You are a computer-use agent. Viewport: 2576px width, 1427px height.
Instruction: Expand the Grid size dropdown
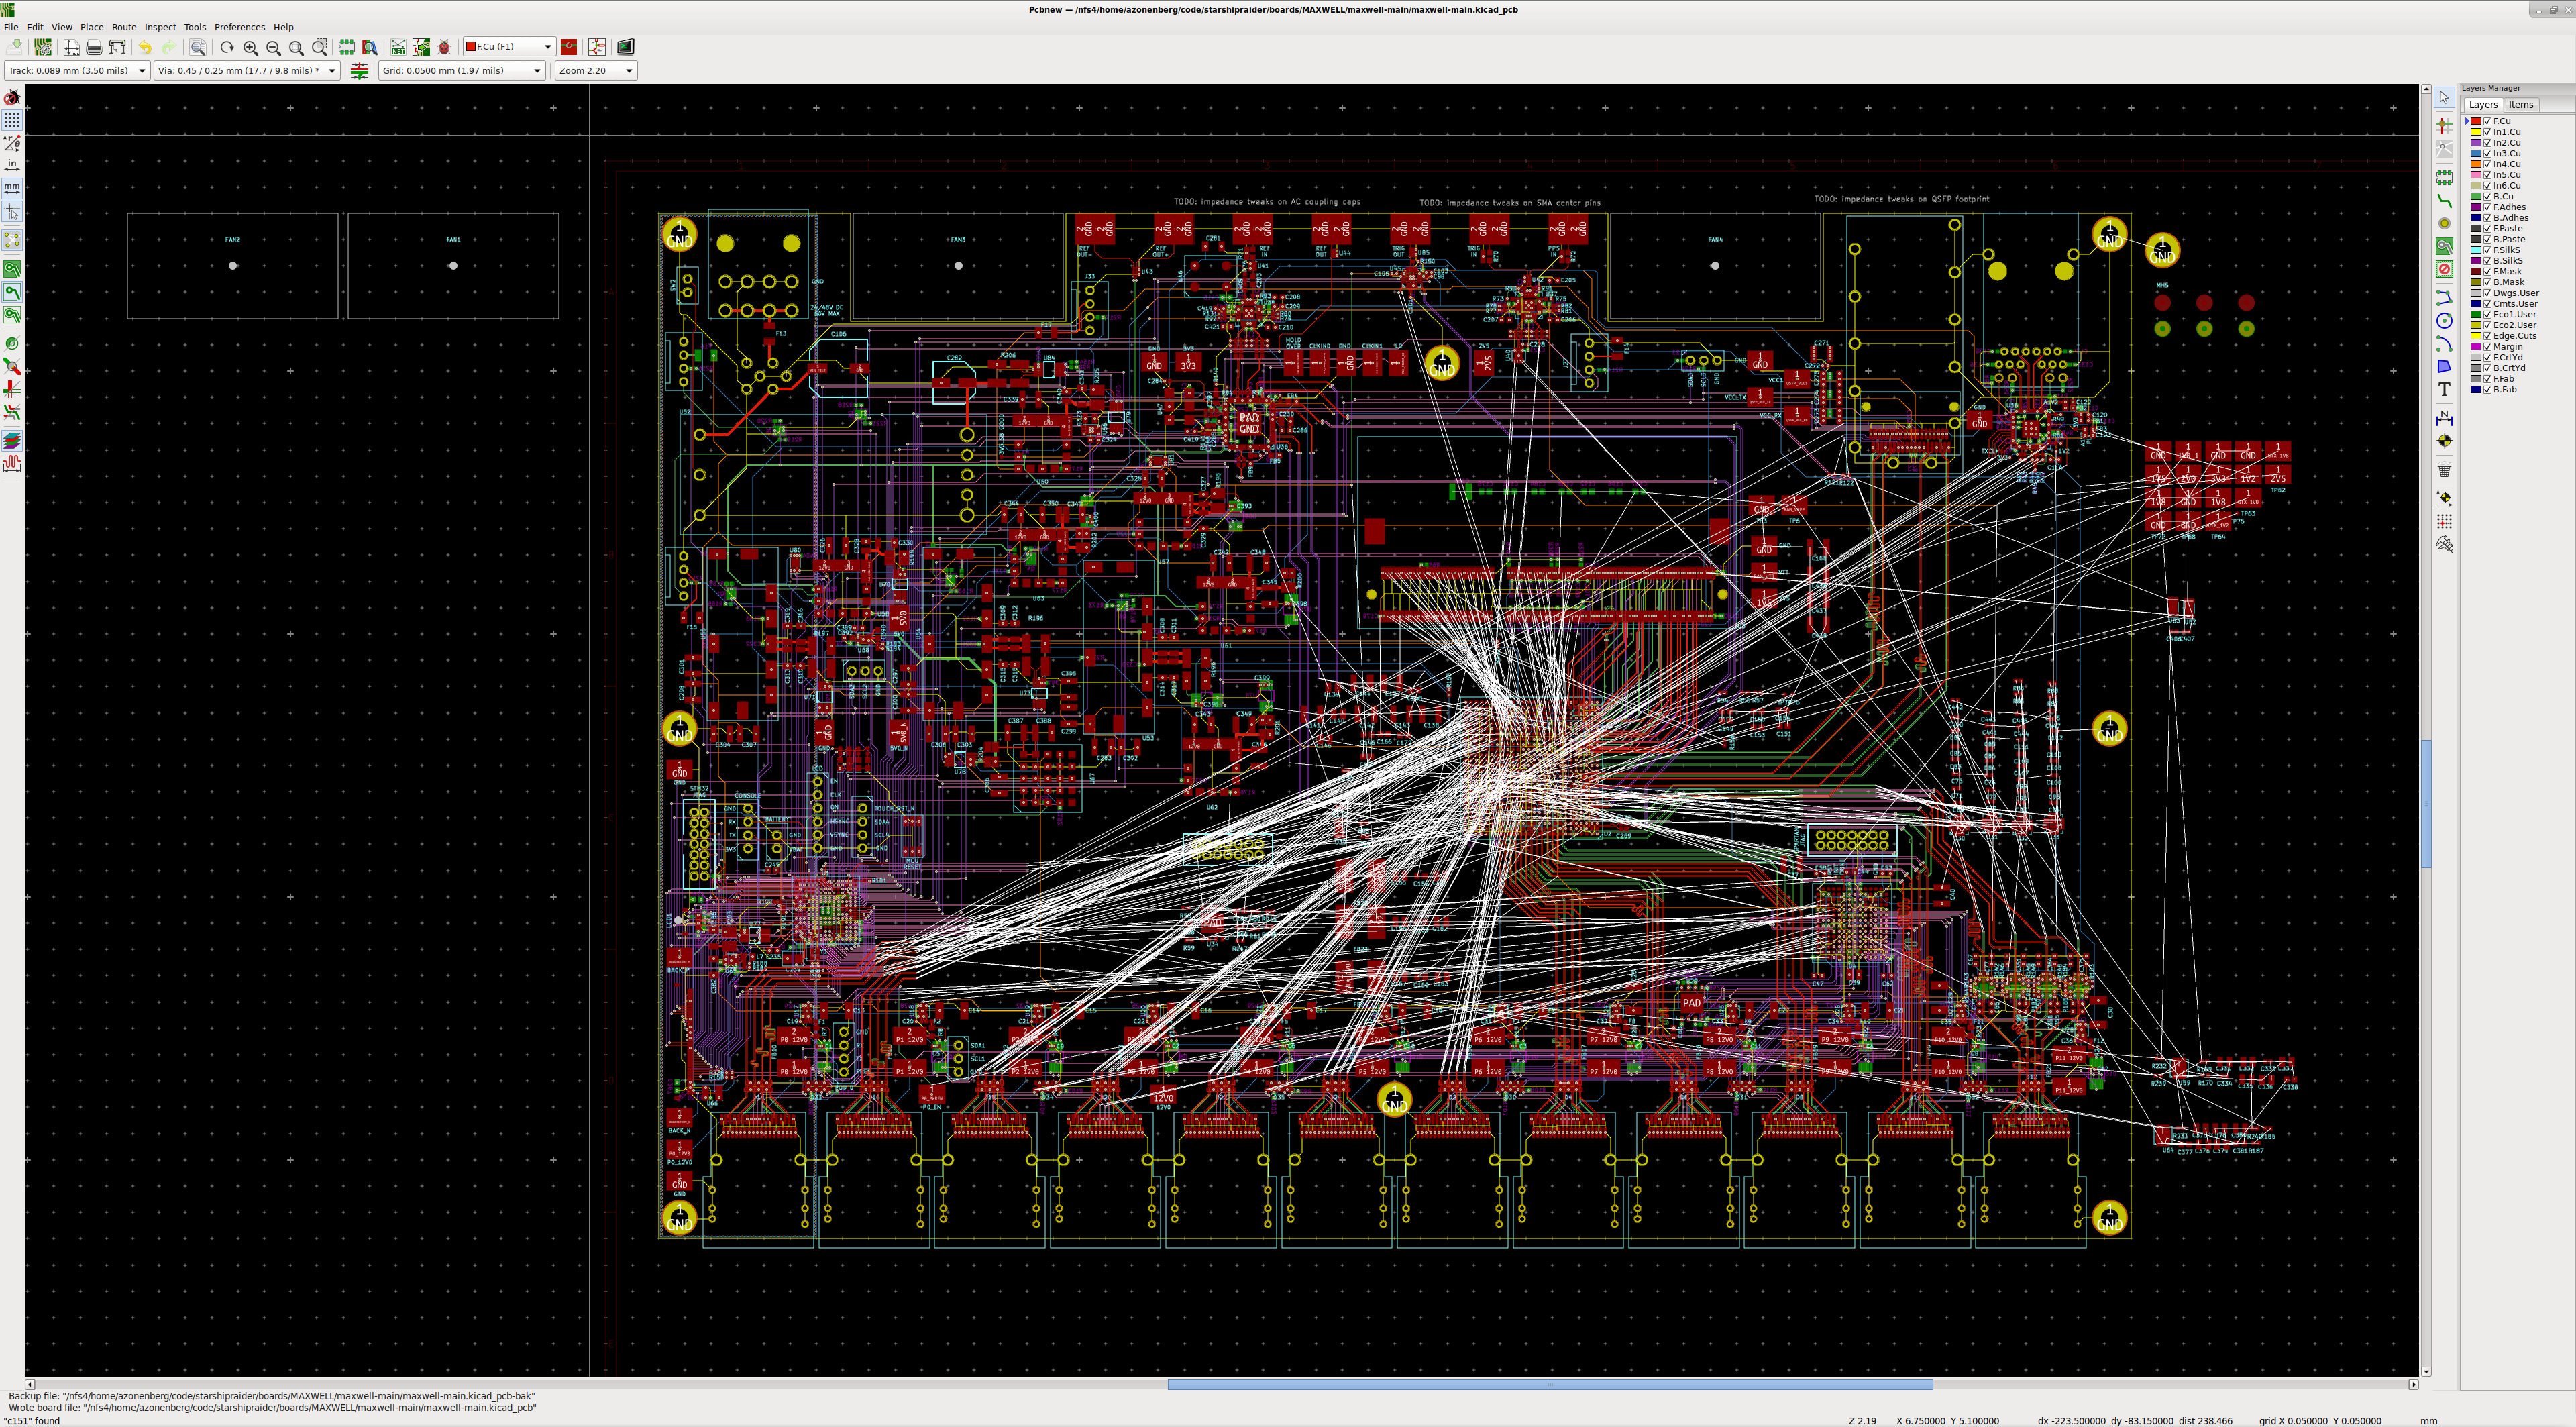[x=537, y=71]
